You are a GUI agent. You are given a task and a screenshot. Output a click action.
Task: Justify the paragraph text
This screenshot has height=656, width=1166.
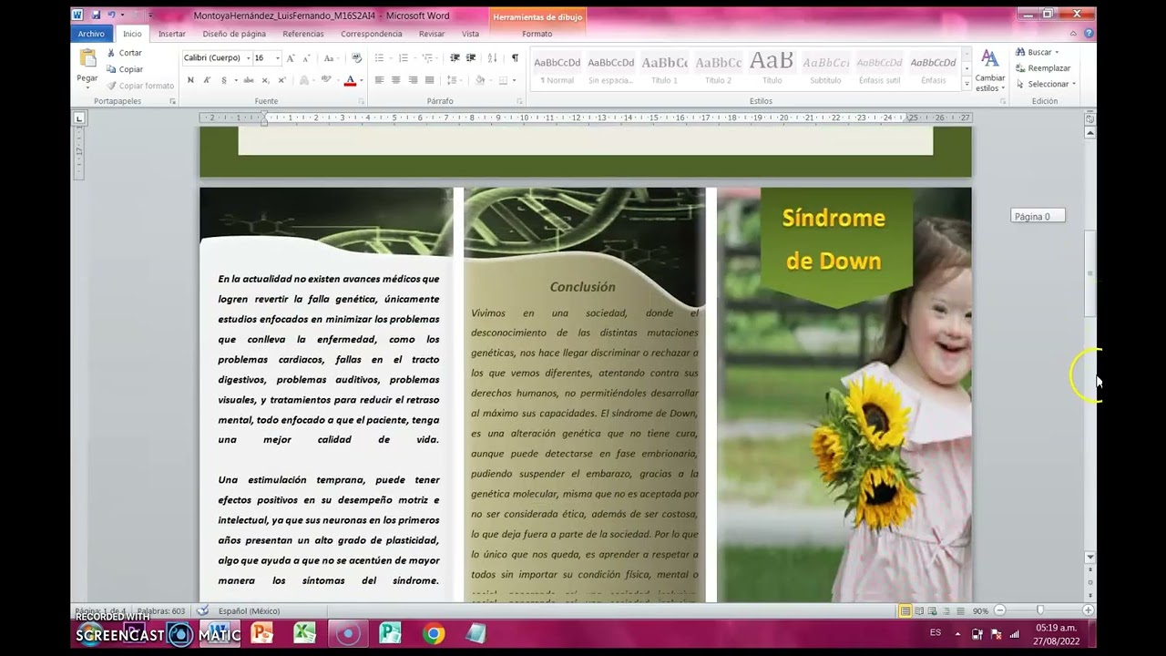(429, 80)
